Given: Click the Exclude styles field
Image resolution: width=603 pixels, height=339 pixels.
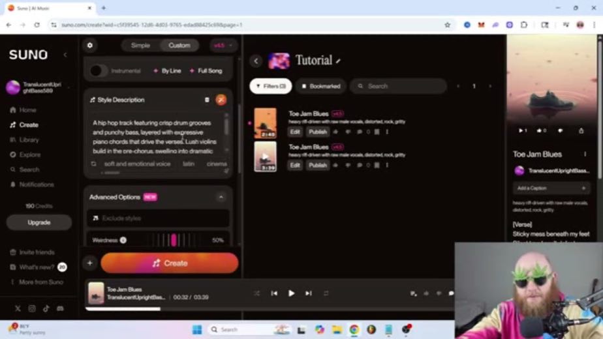Looking at the screenshot, I should pos(158,218).
